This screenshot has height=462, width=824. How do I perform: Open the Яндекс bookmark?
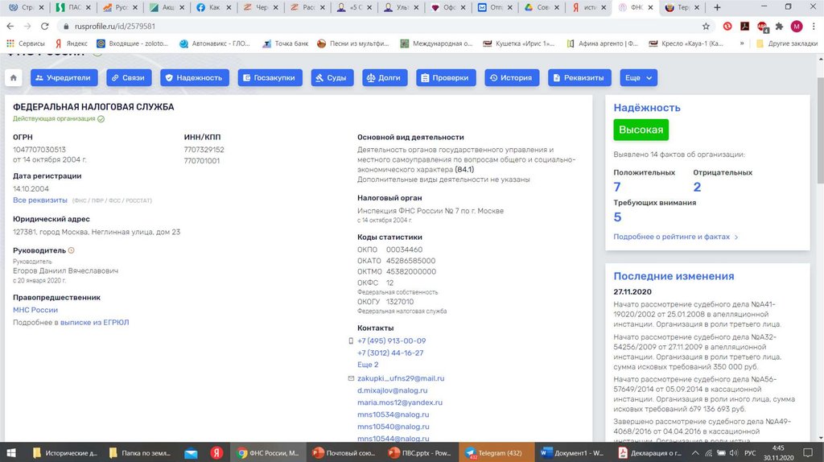(x=72, y=43)
